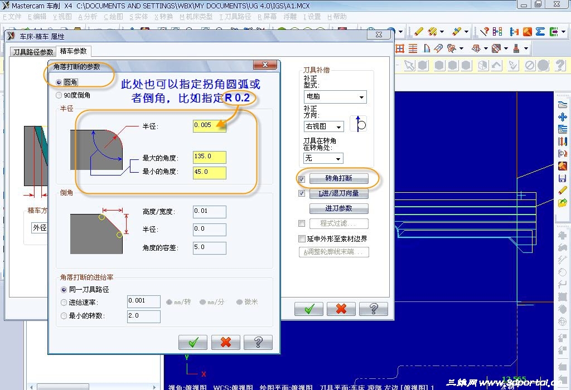Open the 补正方向 右视图 dropdown

coord(324,126)
